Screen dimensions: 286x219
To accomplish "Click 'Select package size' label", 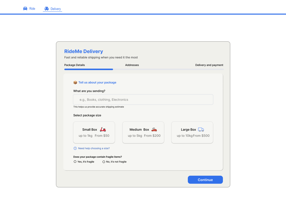I will [x=87, y=115].
